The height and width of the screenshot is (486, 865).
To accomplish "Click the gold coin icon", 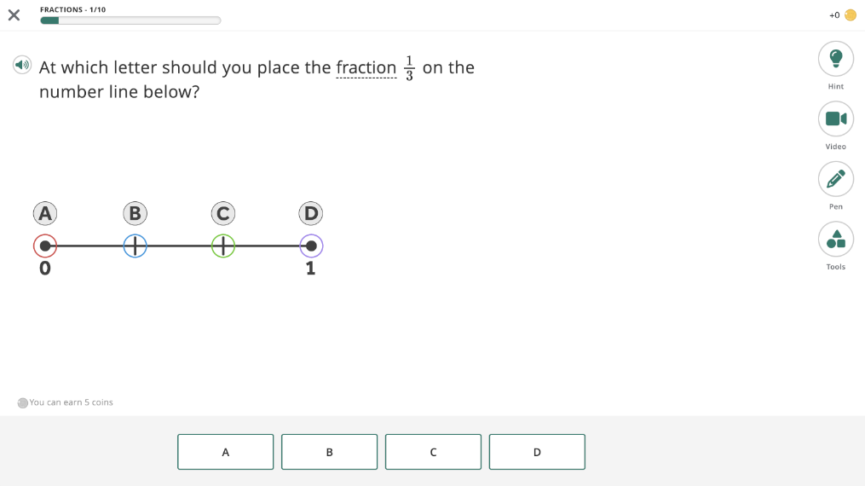I will tap(851, 15).
